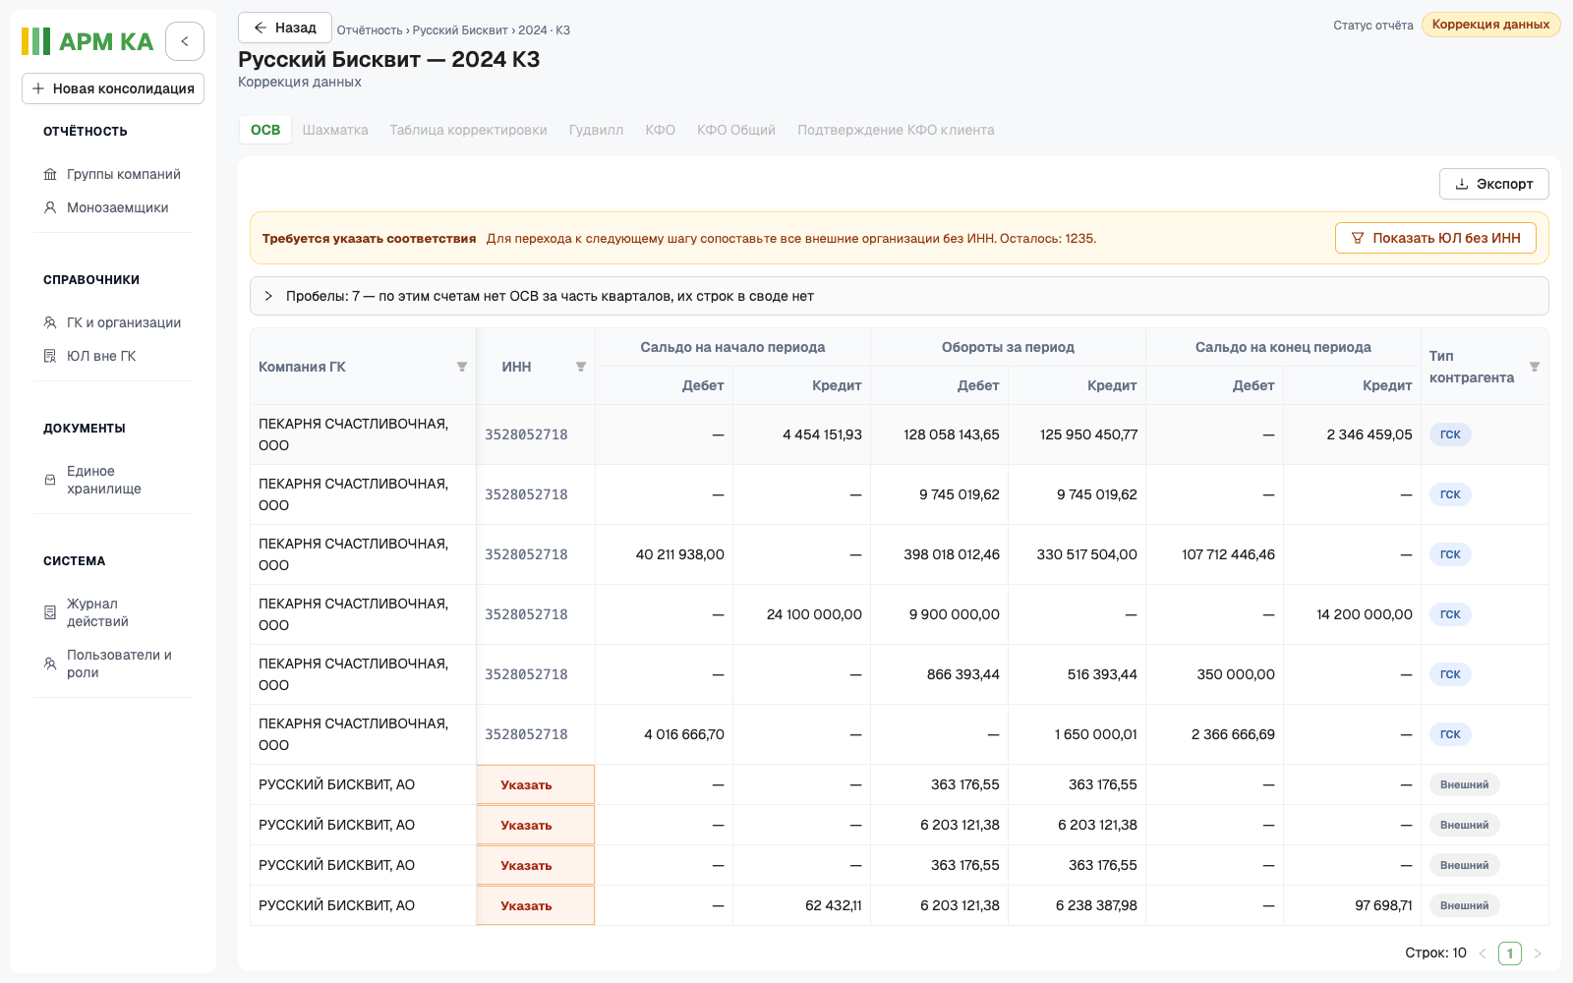This screenshot has width=1573, height=983.
Task: Collapse the sidebar with the chevron button
Action: pyautogui.click(x=185, y=41)
